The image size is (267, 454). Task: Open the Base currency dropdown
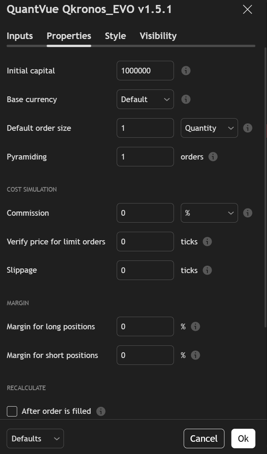(145, 99)
